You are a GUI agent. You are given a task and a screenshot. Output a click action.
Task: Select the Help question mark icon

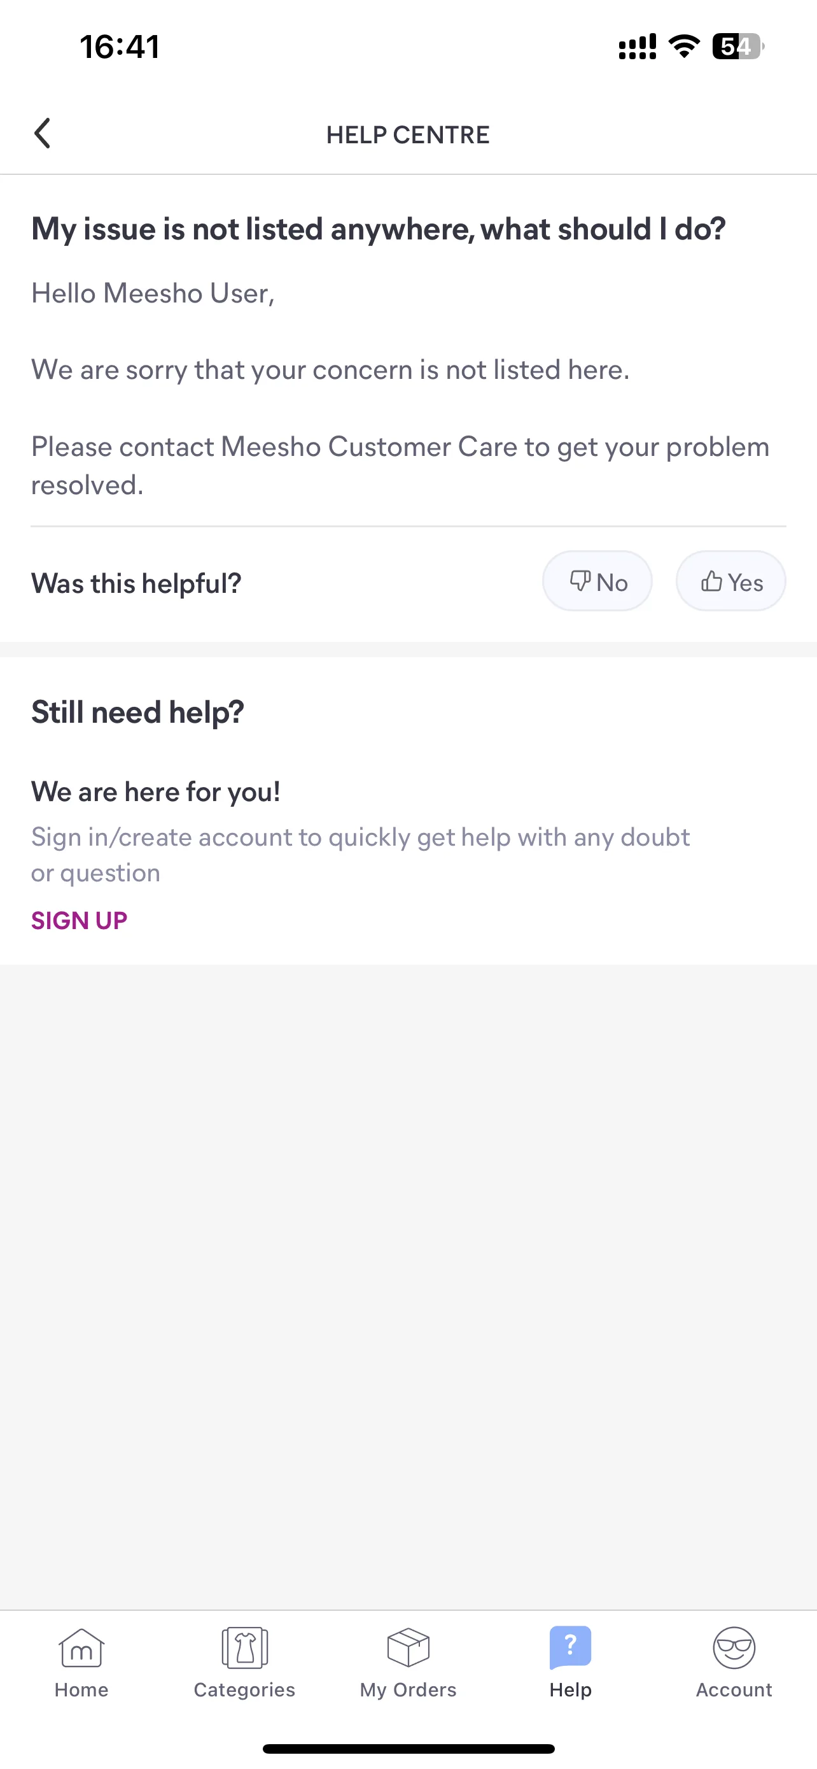point(570,1647)
